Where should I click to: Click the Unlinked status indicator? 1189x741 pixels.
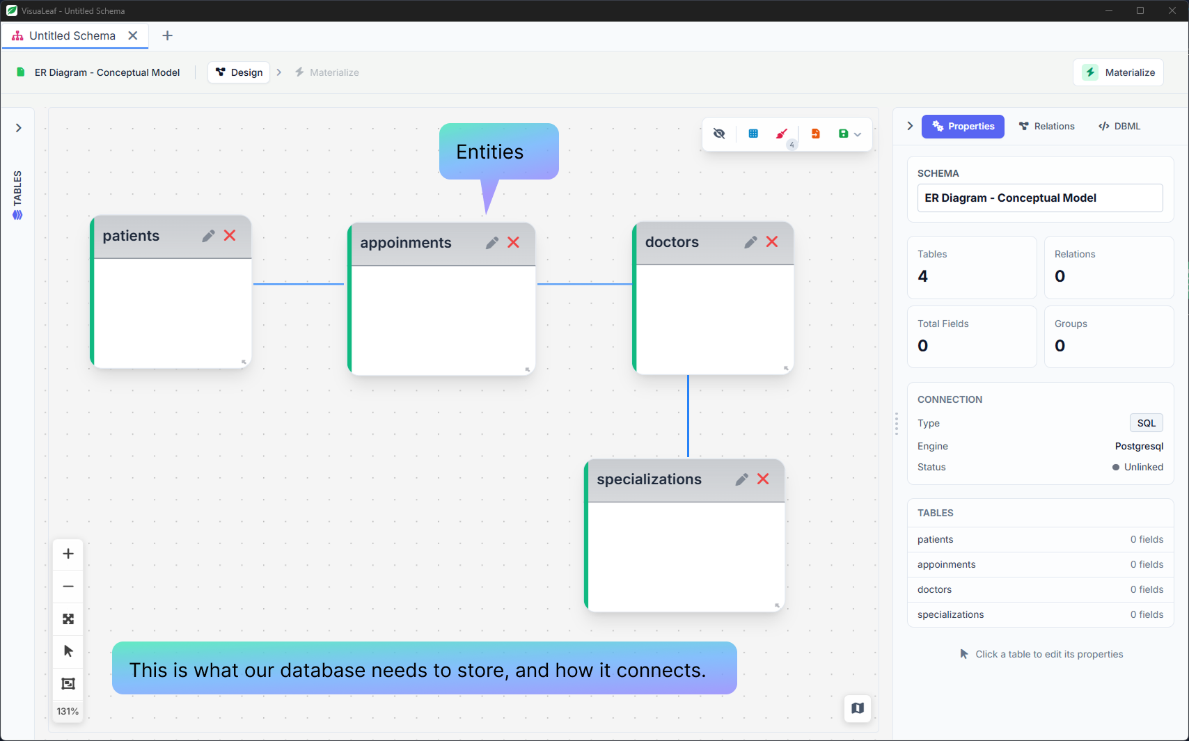point(1137,467)
